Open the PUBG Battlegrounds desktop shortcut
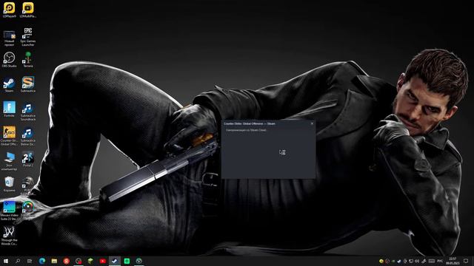The width and height of the screenshot is (474, 266). (x=28, y=185)
